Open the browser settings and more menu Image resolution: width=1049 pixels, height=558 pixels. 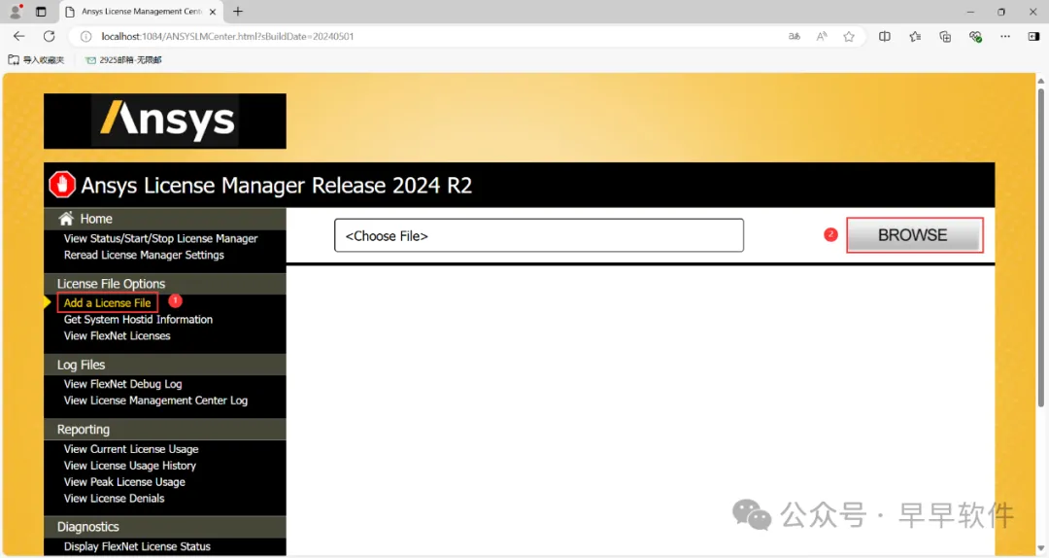(x=1005, y=36)
